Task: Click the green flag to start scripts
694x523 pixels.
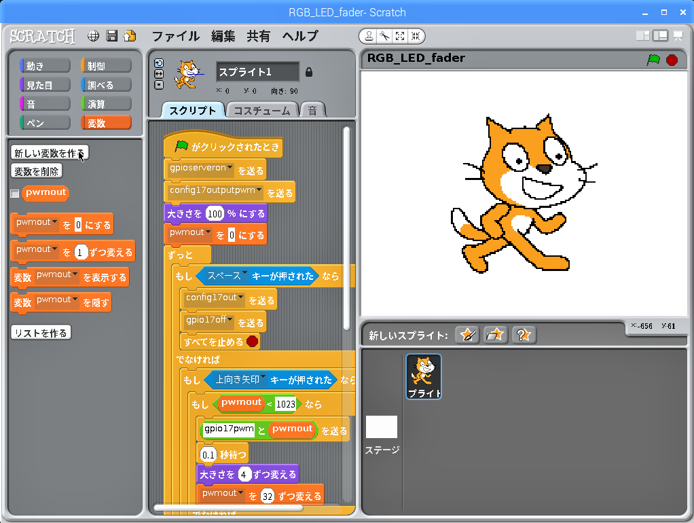Action: [653, 59]
